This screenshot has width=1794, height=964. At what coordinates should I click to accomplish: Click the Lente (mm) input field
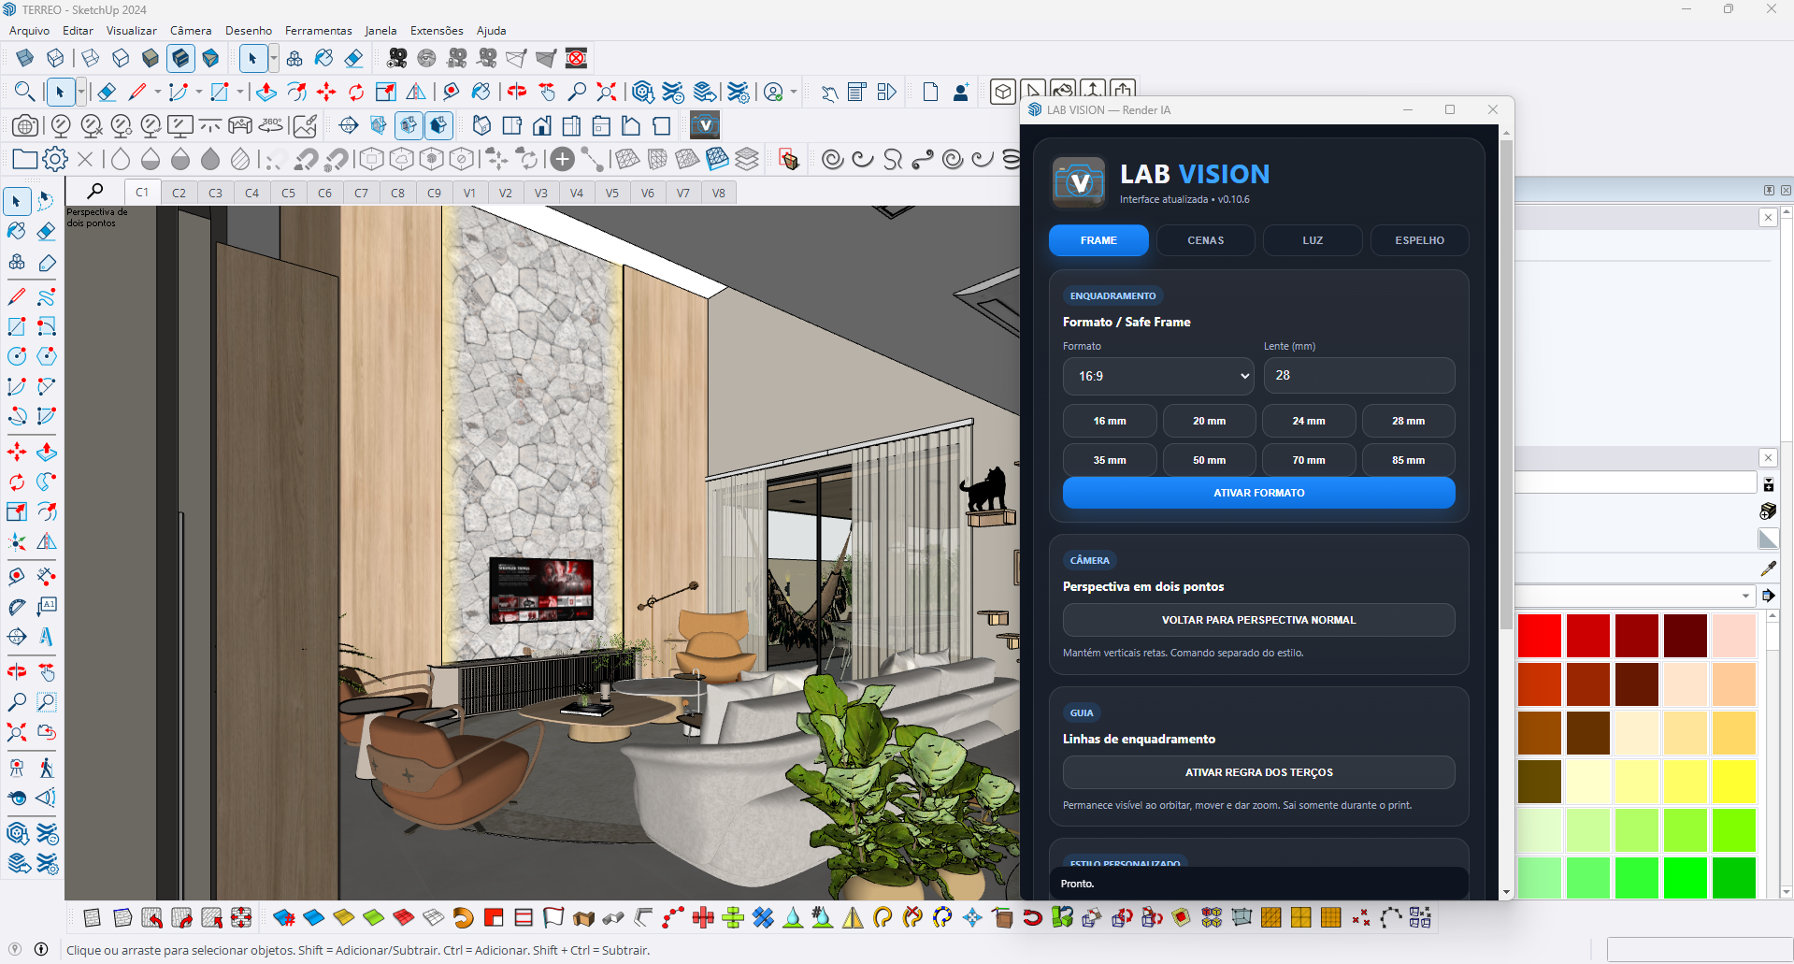(x=1359, y=375)
